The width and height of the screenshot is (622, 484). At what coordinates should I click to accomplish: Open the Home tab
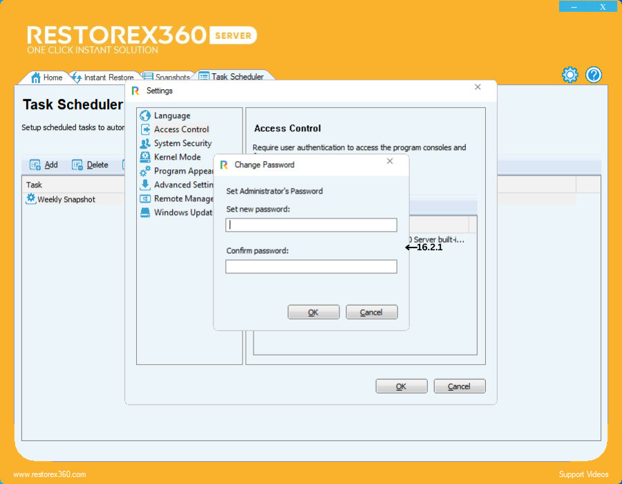pos(46,77)
